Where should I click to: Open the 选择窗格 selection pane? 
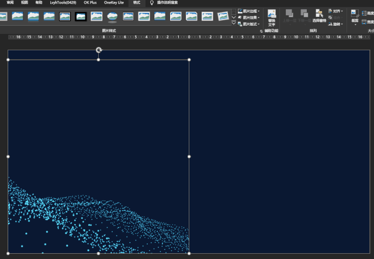point(319,16)
